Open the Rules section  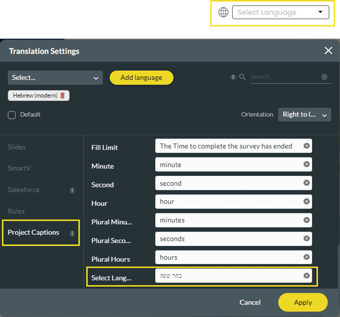click(16, 211)
